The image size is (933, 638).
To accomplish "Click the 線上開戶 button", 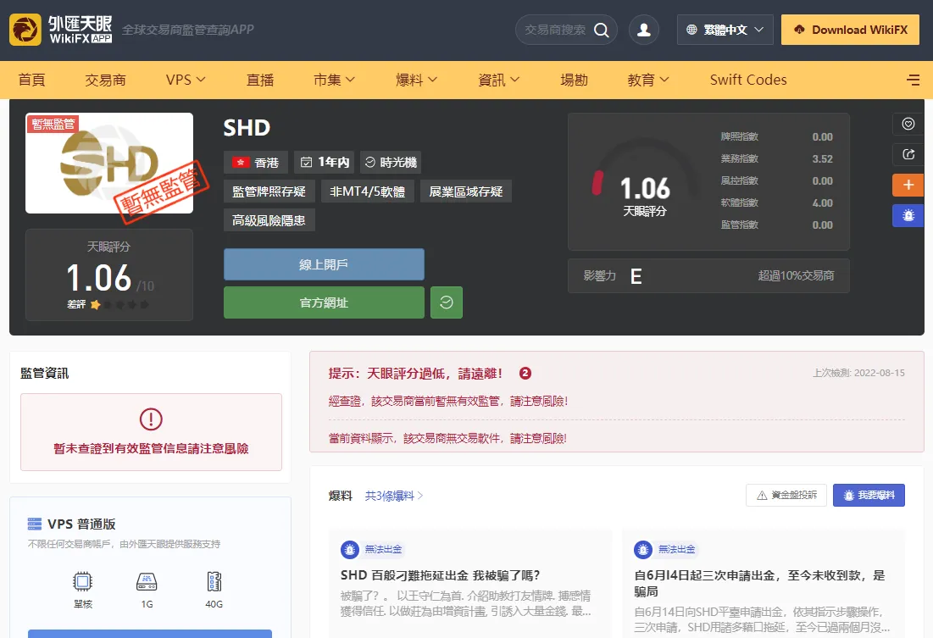I will (324, 264).
